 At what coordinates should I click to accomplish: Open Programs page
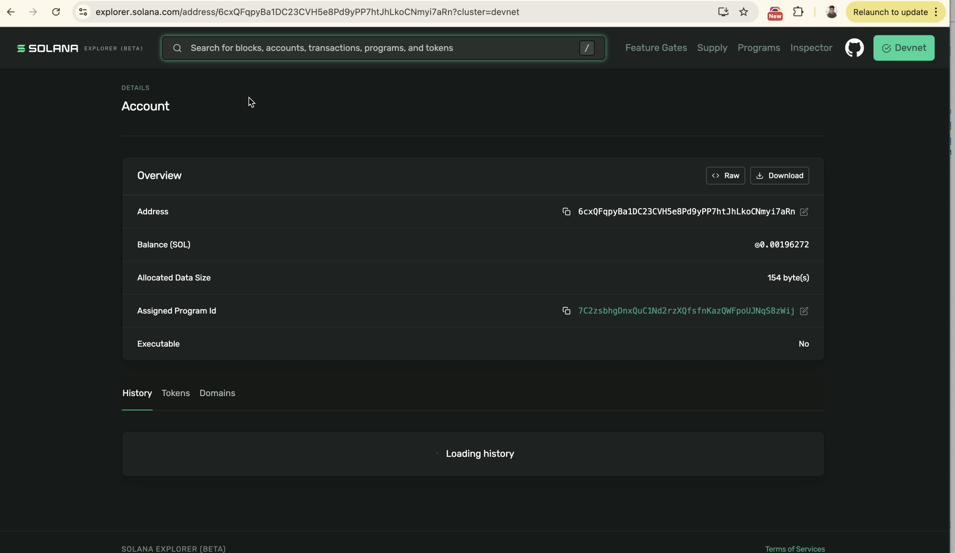click(759, 48)
